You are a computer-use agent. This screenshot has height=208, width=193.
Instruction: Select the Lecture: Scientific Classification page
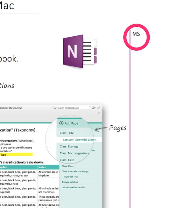pyautogui.click(x=81, y=140)
